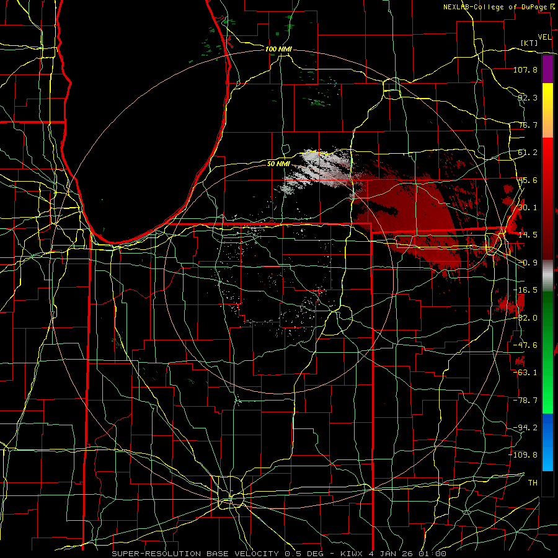Screen dimensions: 558x558
Task: Click the TH legend label
Action: pos(533,483)
